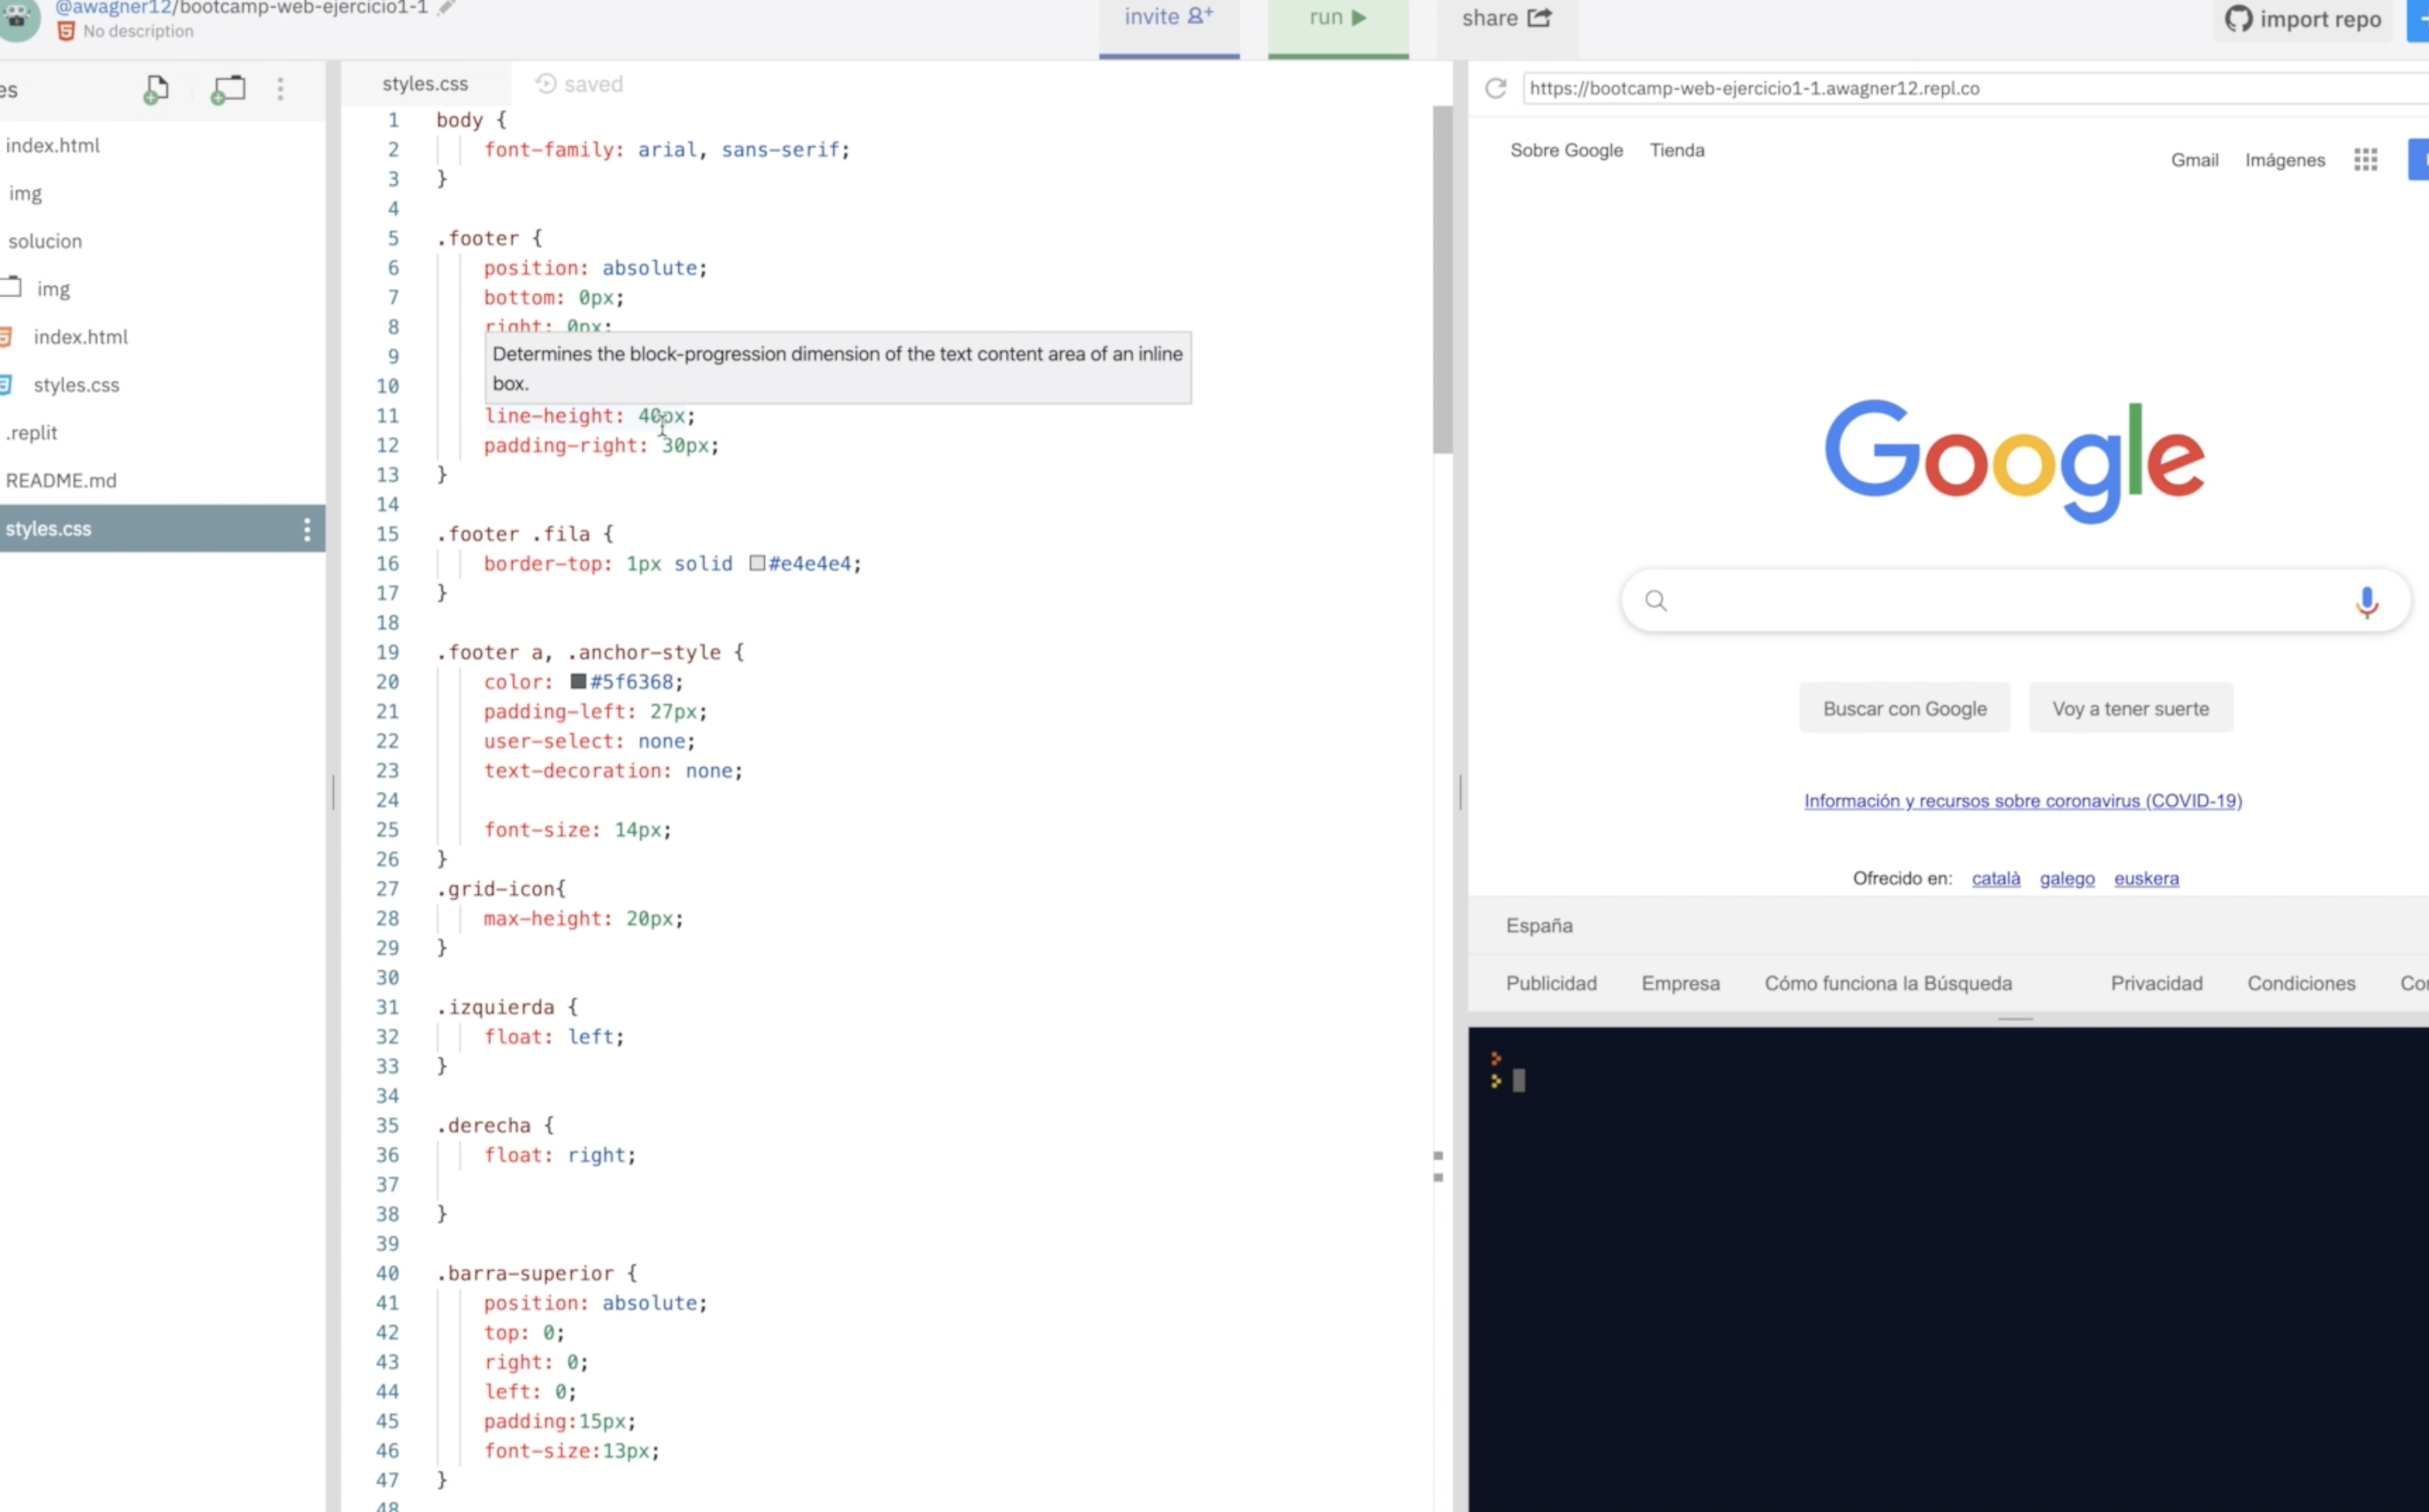This screenshot has width=2429, height=1512.
Task: Open styles.css inside solucion folder
Action: [x=76, y=385]
